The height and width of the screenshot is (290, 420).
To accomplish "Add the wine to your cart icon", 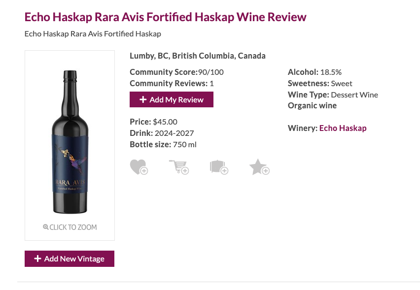I will click(x=178, y=166).
